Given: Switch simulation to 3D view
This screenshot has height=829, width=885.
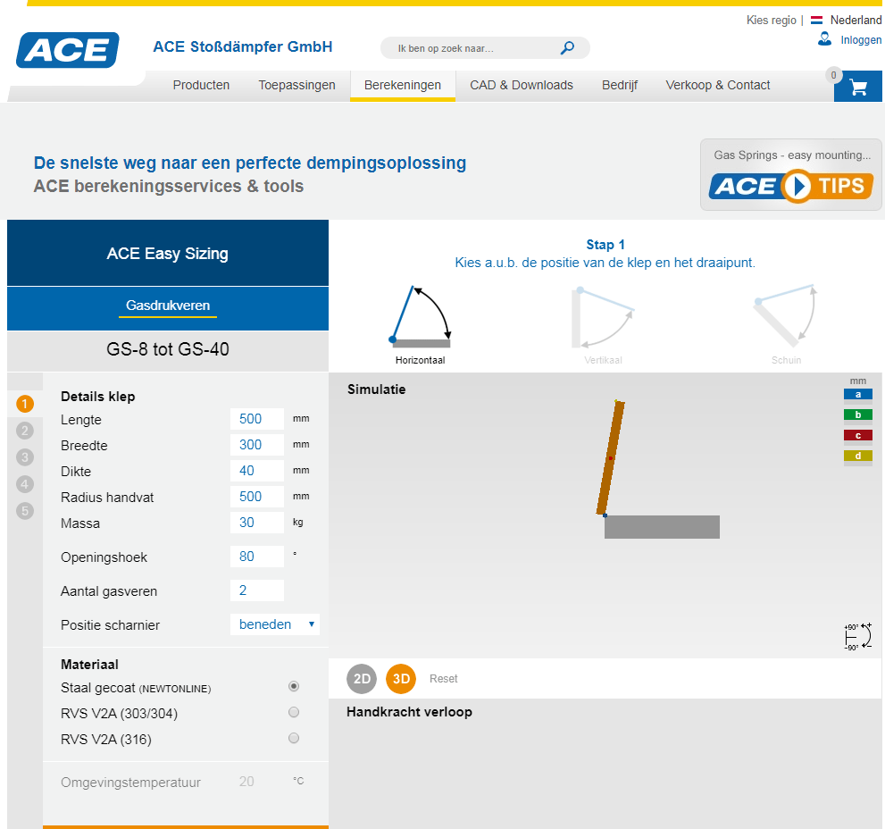Looking at the screenshot, I should click(401, 679).
